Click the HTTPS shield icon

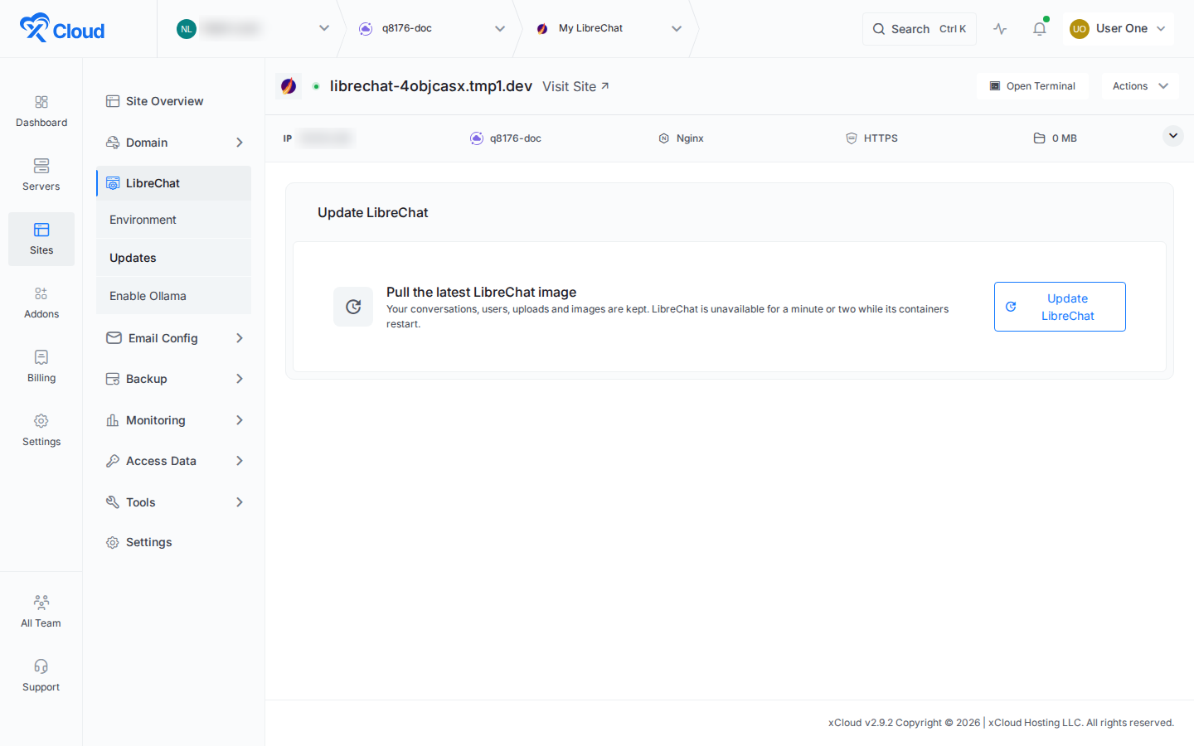point(851,138)
